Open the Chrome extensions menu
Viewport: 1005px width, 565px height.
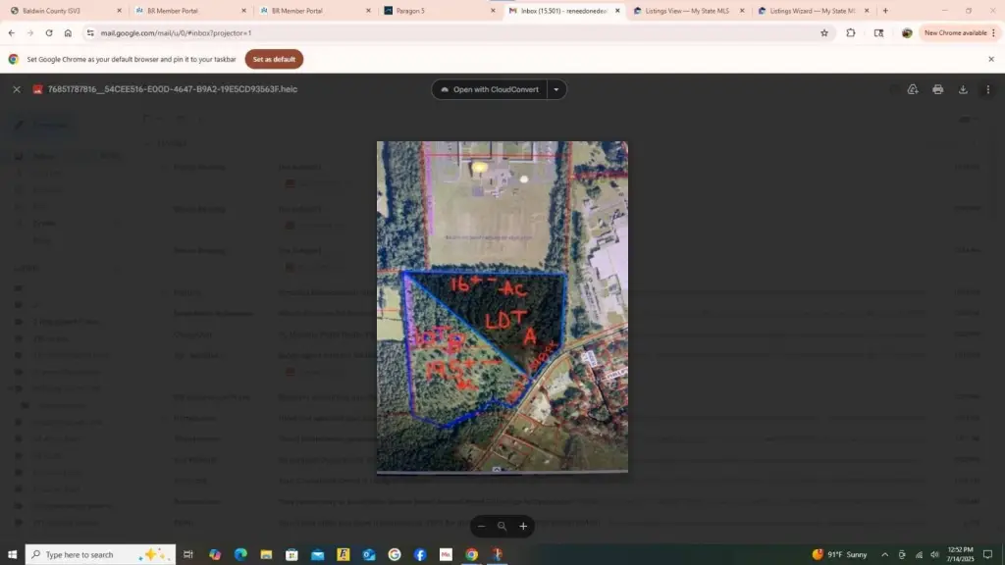[x=851, y=32]
